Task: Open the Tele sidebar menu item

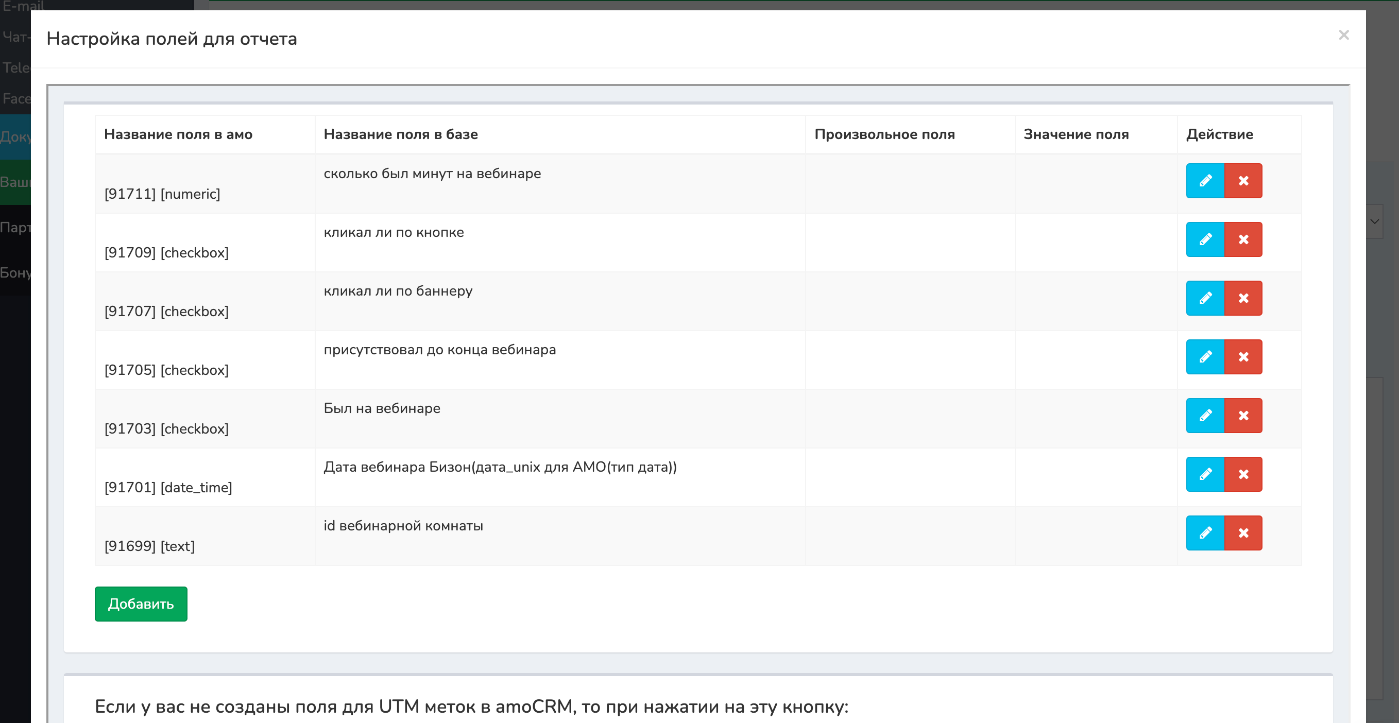Action: coord(15,68)
